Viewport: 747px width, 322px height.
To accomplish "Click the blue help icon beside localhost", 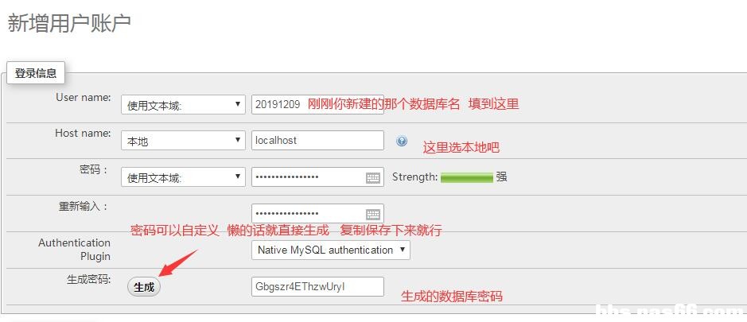I will pyautogui.click(x=402, y=141).
